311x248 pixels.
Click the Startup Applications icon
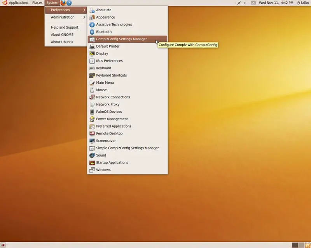(92, 163)
